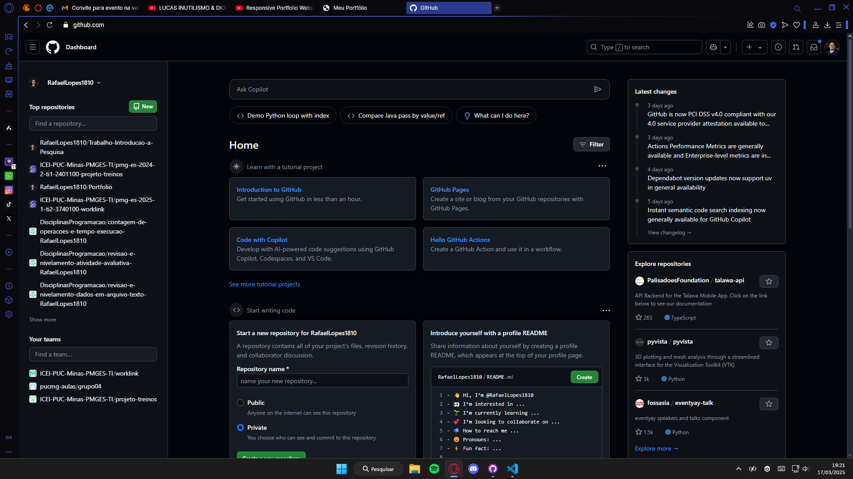Open GitHub Desktop from the taskbar

tap(493, 469)
